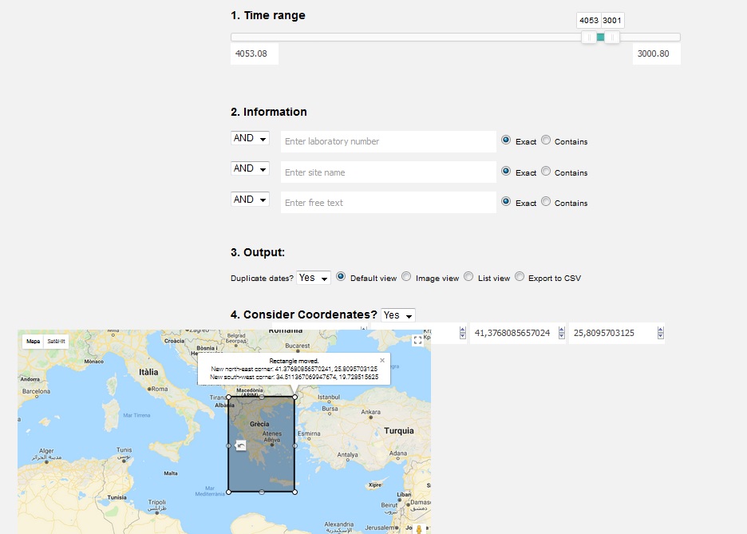The width and height of the screenshot is (747, 534).
Task: Undo the last rectangle move on map
Action: click(240, 446)
